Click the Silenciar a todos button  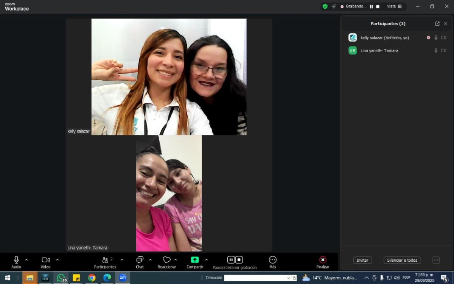[x=402, y=260]
